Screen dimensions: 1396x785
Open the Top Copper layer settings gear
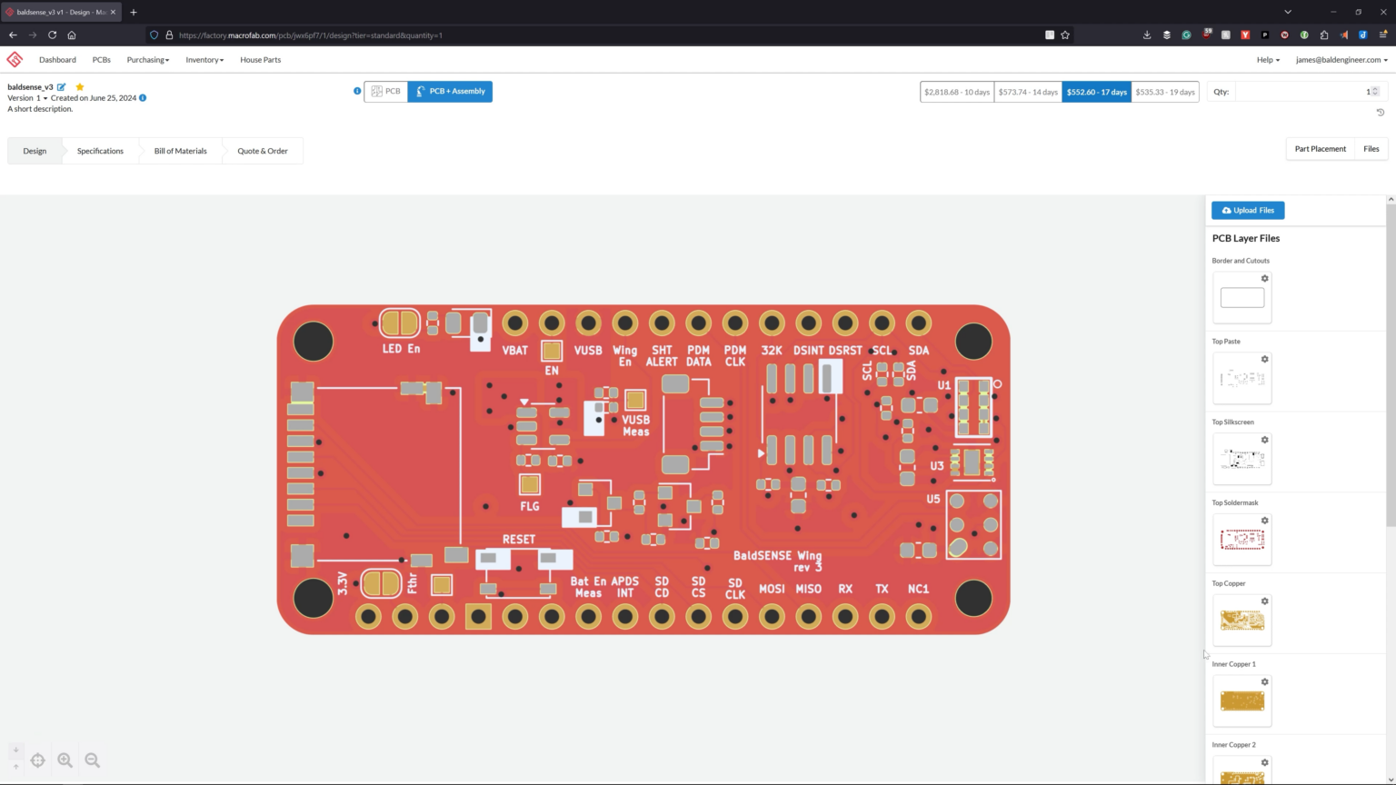[x=1264, y=601]
